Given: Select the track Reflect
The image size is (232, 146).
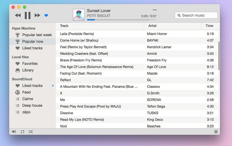Looking at the screenshot, I should [x=137, y=80].
